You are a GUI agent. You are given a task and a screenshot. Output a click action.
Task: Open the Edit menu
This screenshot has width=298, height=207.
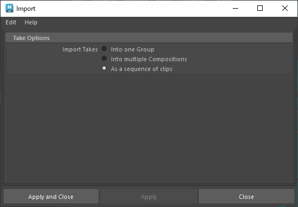tap(11, 22)
